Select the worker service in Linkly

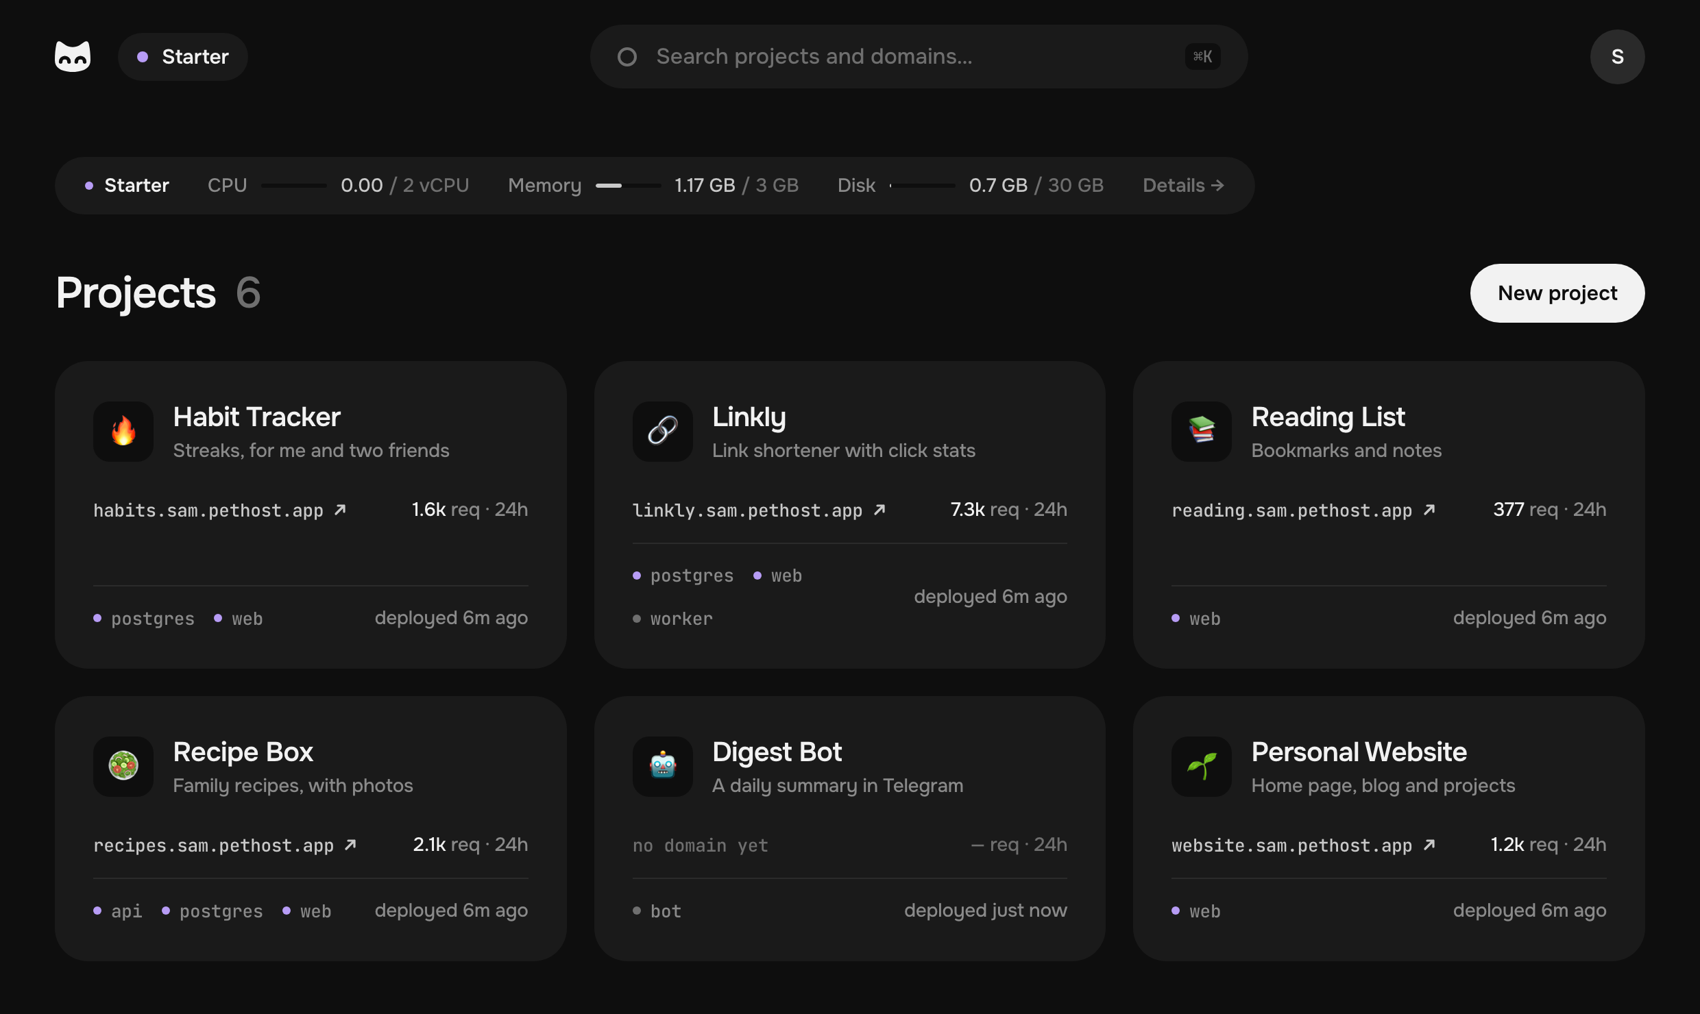coord(672,619)
